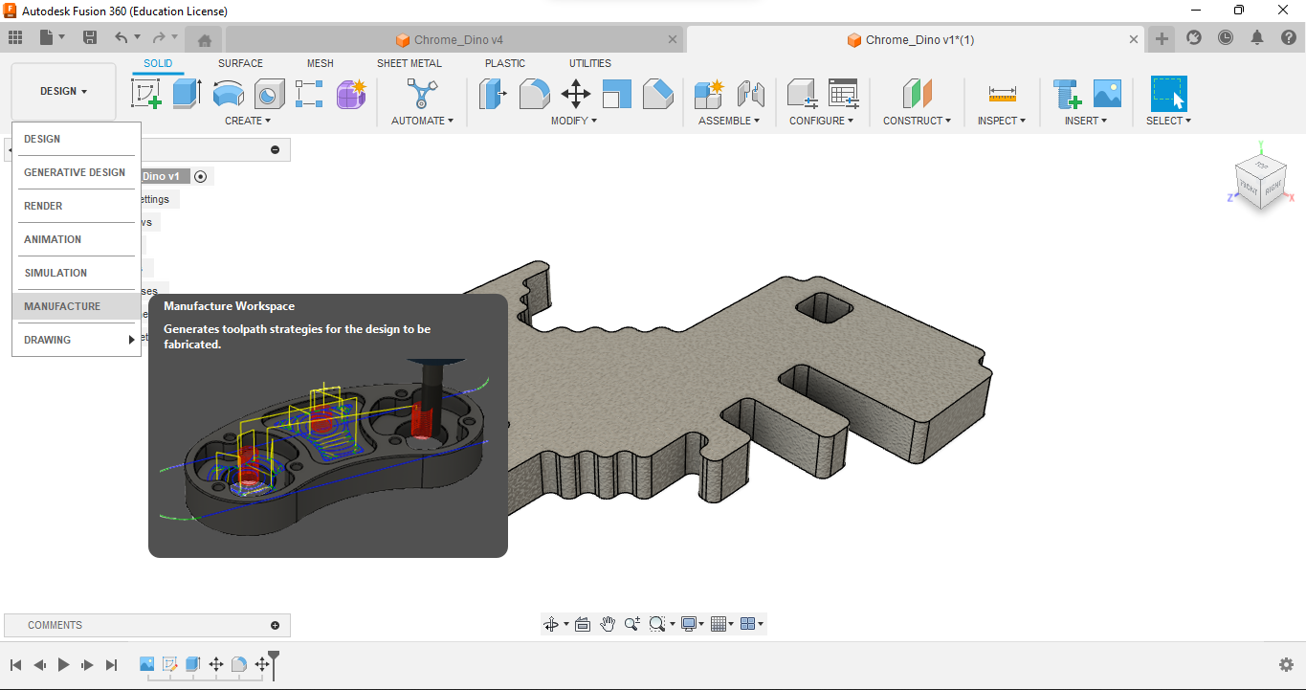Open the Change Parameters table icon

point(843,94)
